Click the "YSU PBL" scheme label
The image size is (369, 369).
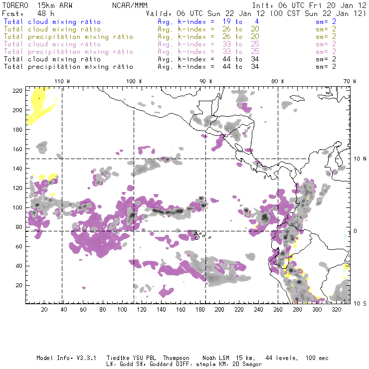click(145, 358)
